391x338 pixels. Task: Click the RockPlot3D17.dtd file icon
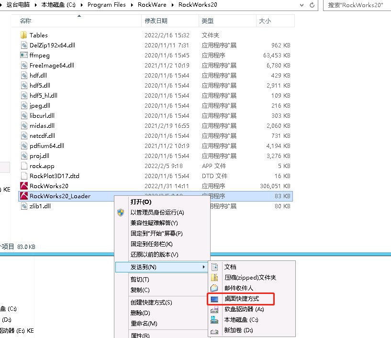[x=24, y=176]
